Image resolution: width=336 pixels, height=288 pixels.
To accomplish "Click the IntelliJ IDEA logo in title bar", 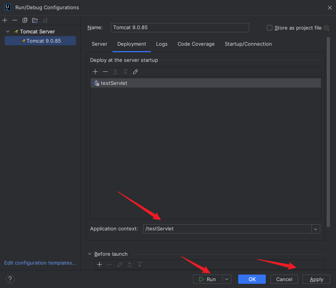I will coord(8,7).
